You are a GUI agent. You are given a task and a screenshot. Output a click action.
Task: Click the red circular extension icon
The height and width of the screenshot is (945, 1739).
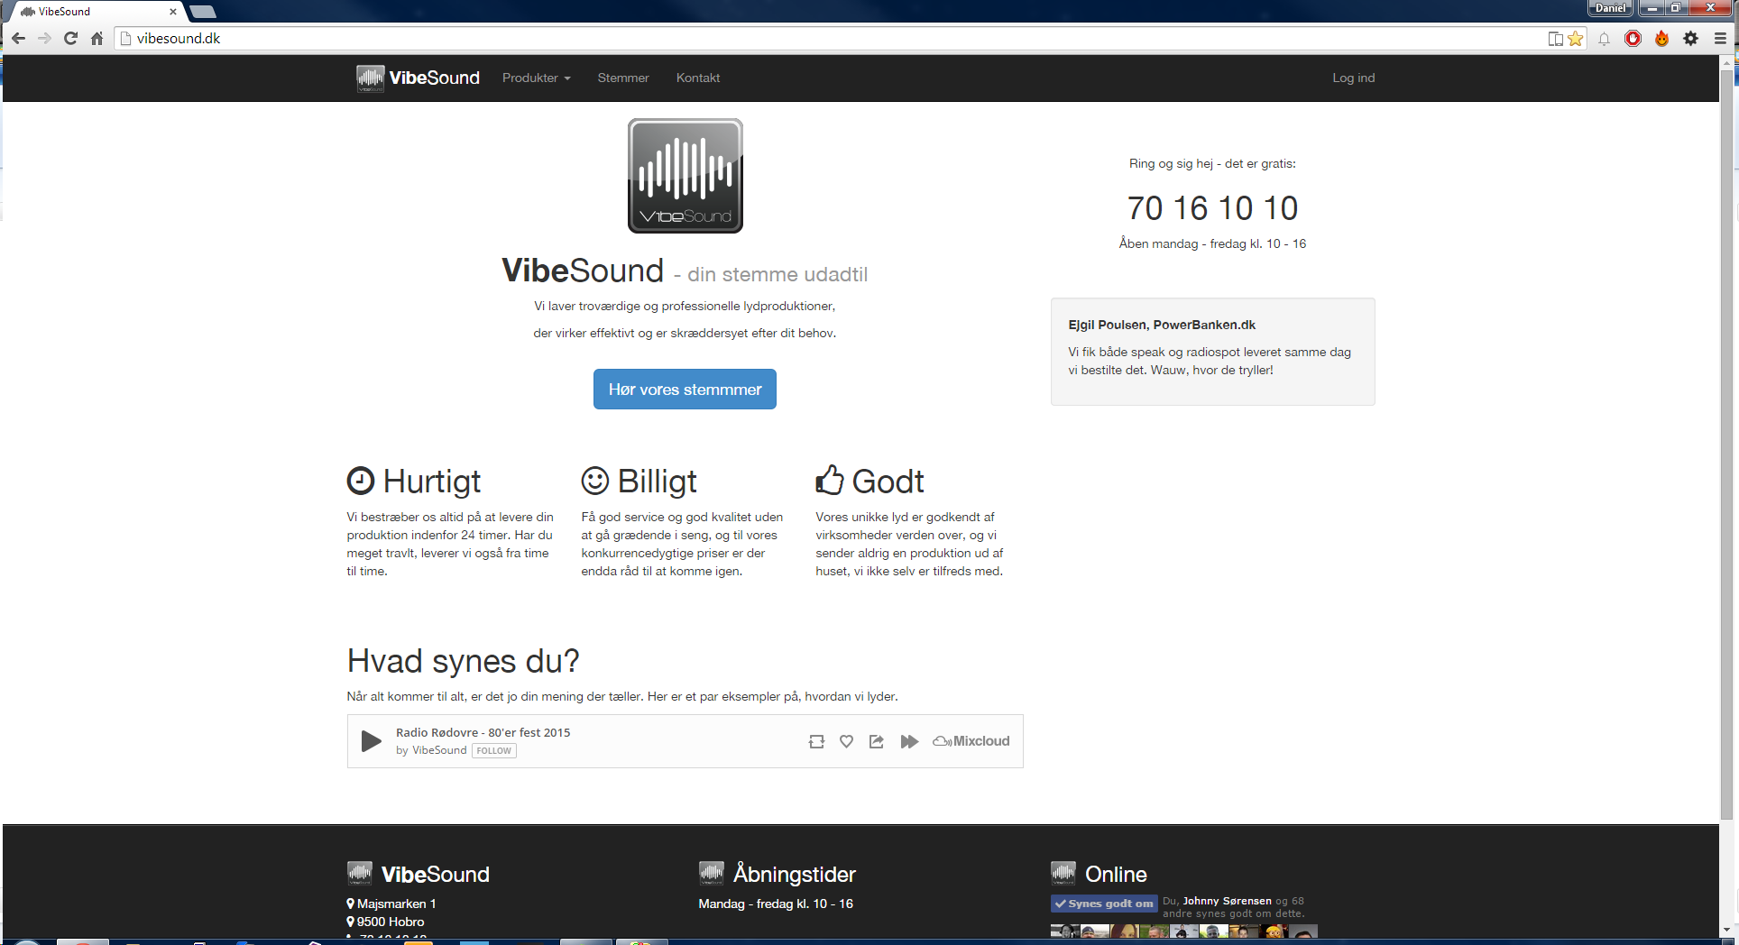click(x=1633, y=38)
